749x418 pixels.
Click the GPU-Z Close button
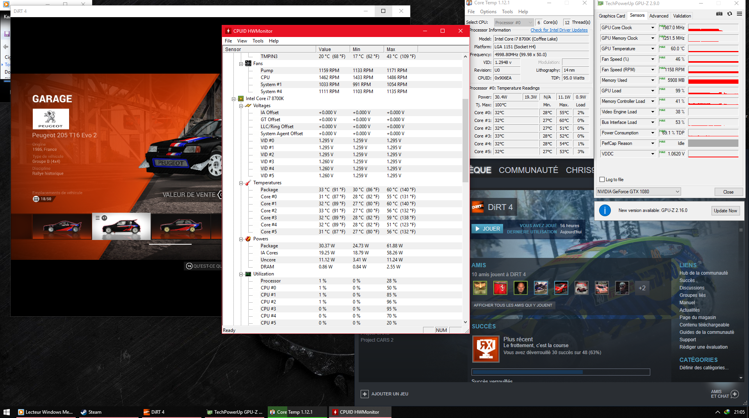728,192
